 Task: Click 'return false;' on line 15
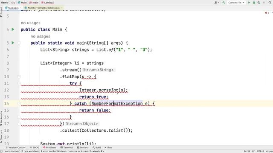(95, 110)
